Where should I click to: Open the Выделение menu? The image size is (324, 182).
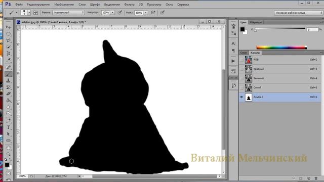(x=112, y=5)
